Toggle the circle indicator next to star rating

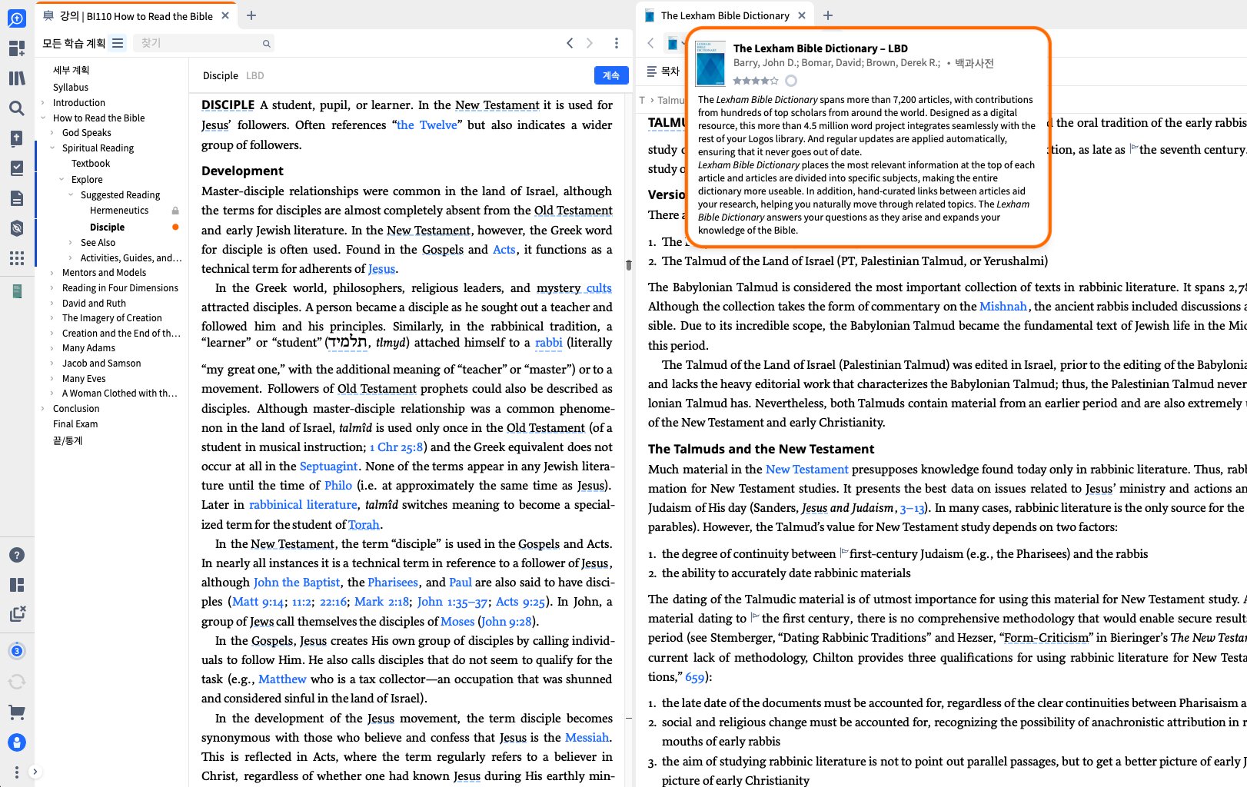(791, 81)
